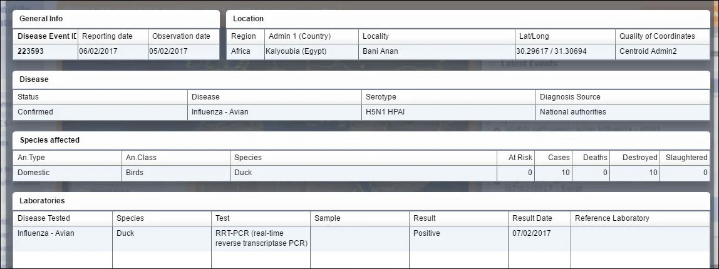Click the Cases value of 10

pos(554,173)
